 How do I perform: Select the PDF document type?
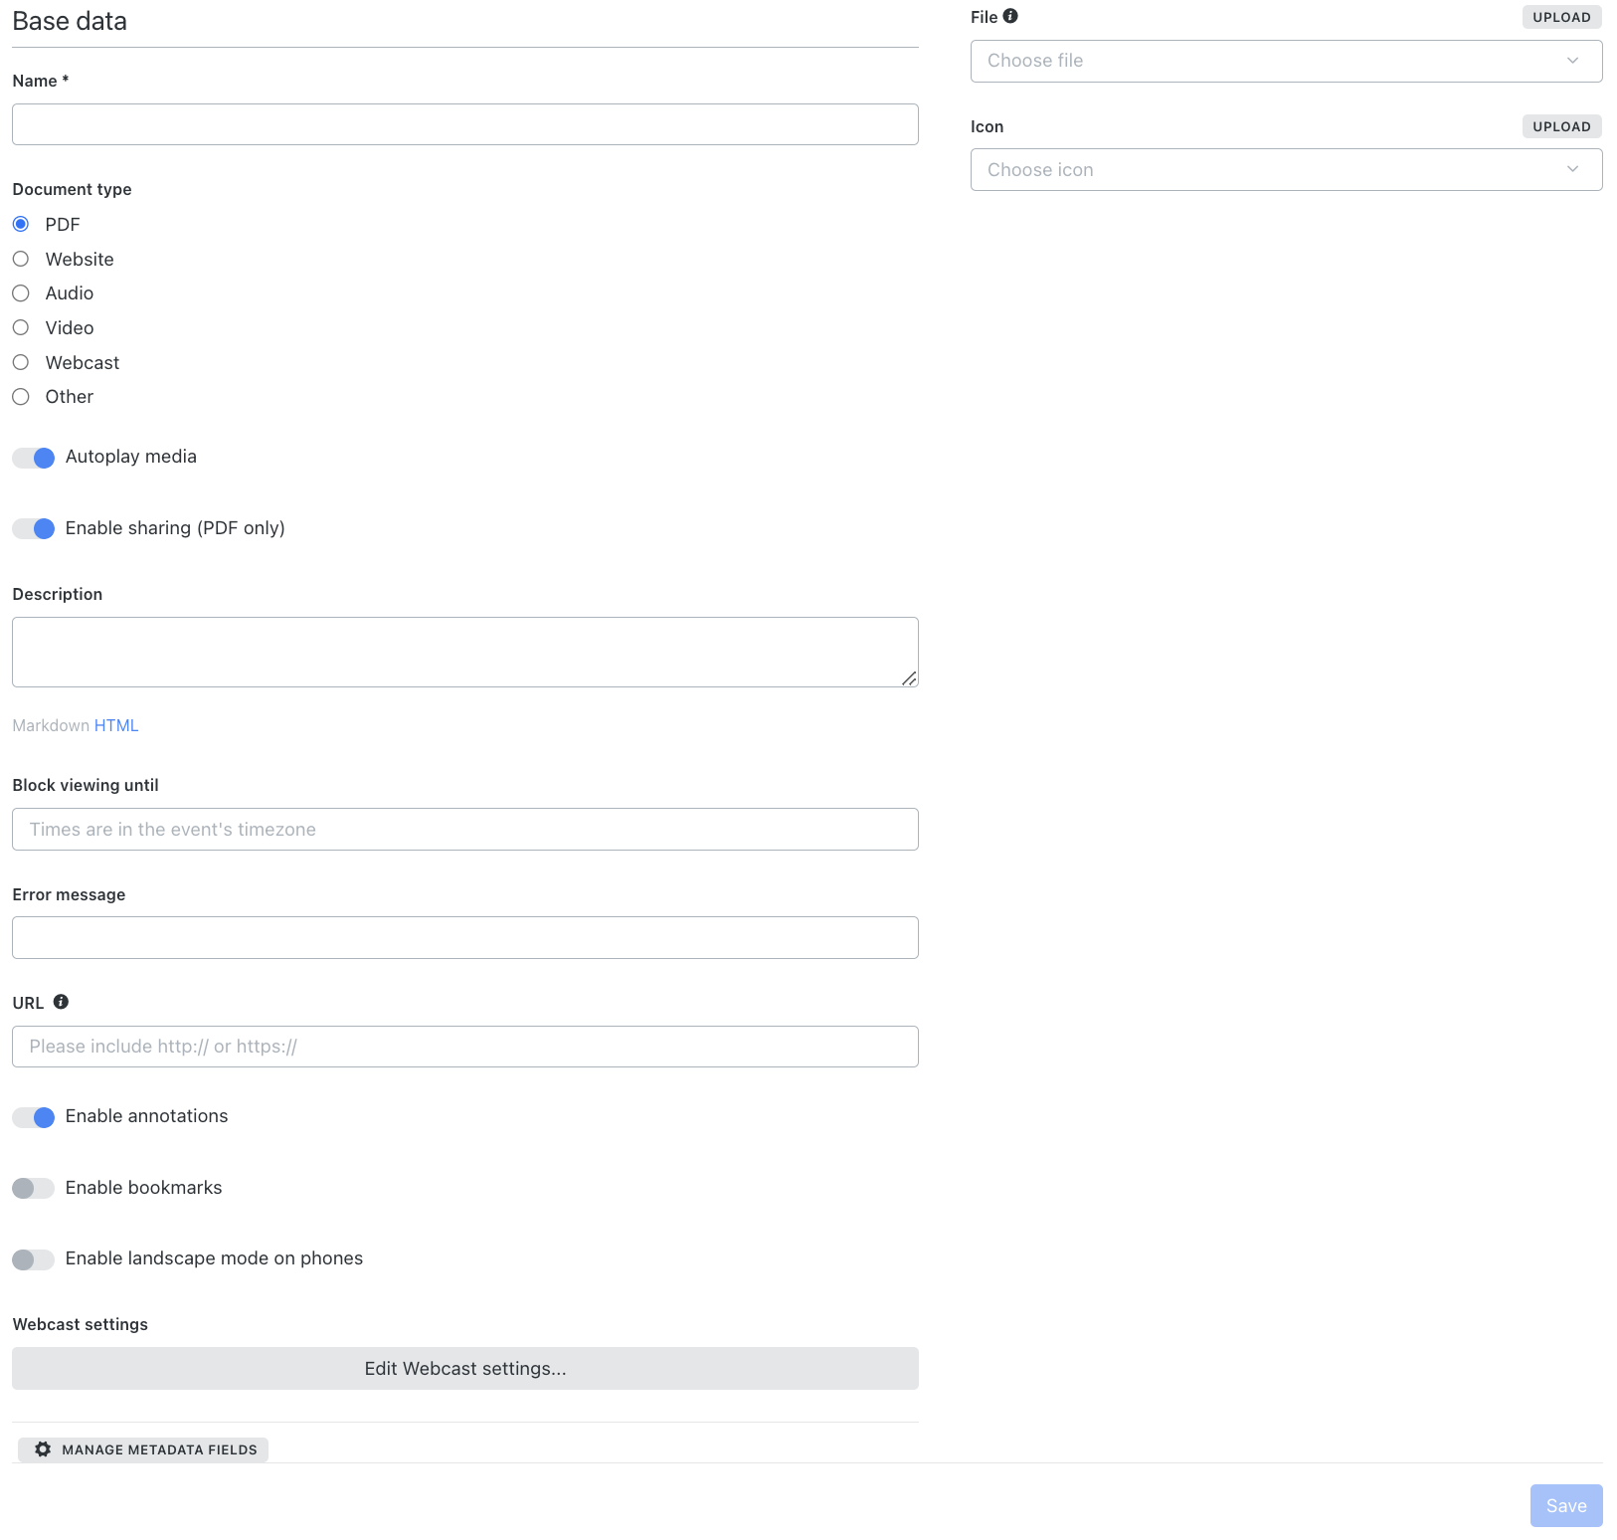pyautogui.click(x=21, y=224)
